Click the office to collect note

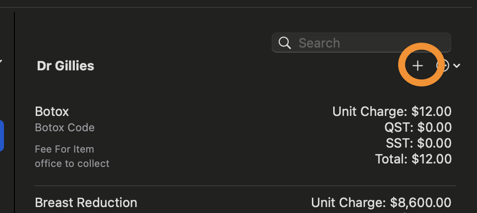click(72, 163)
